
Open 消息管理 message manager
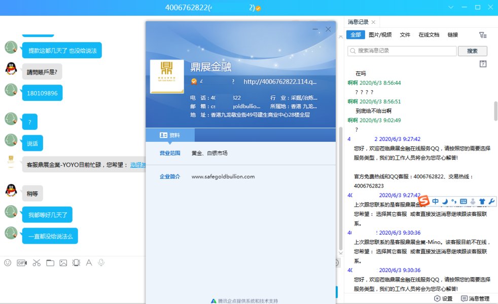pyautogui.click(x=475, y=298)
